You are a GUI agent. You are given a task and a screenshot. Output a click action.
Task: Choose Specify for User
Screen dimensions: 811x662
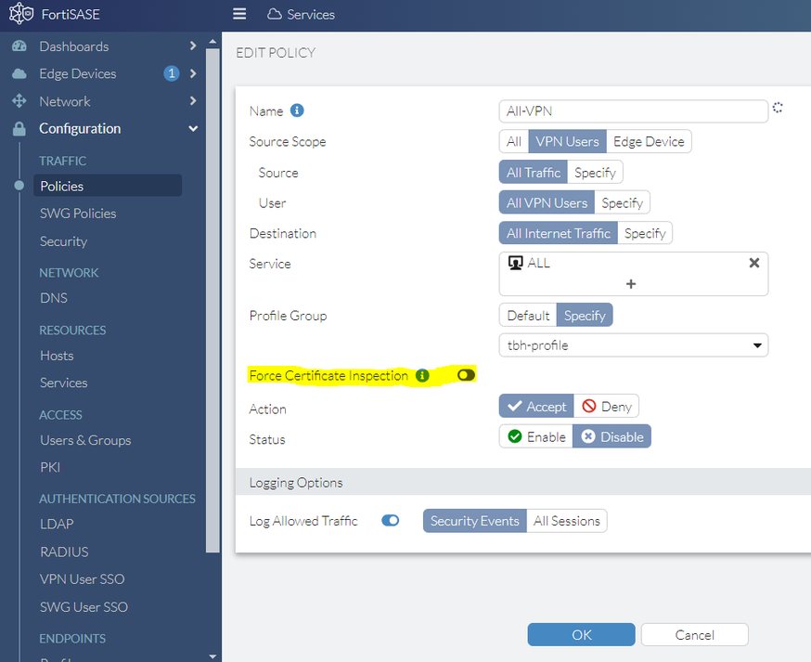(x=623, y=203)
